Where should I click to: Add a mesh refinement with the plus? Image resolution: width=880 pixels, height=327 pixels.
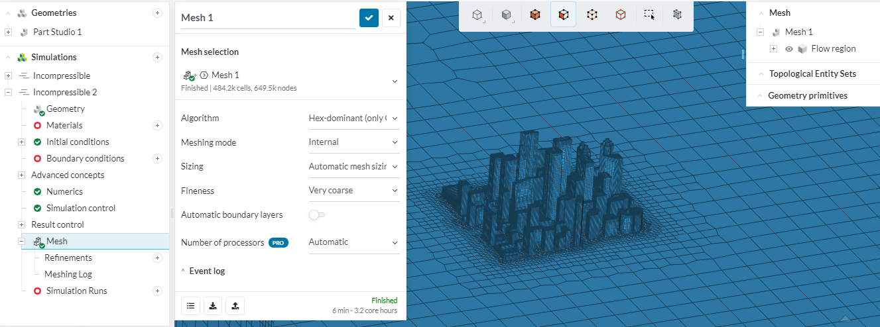point(157,257)
